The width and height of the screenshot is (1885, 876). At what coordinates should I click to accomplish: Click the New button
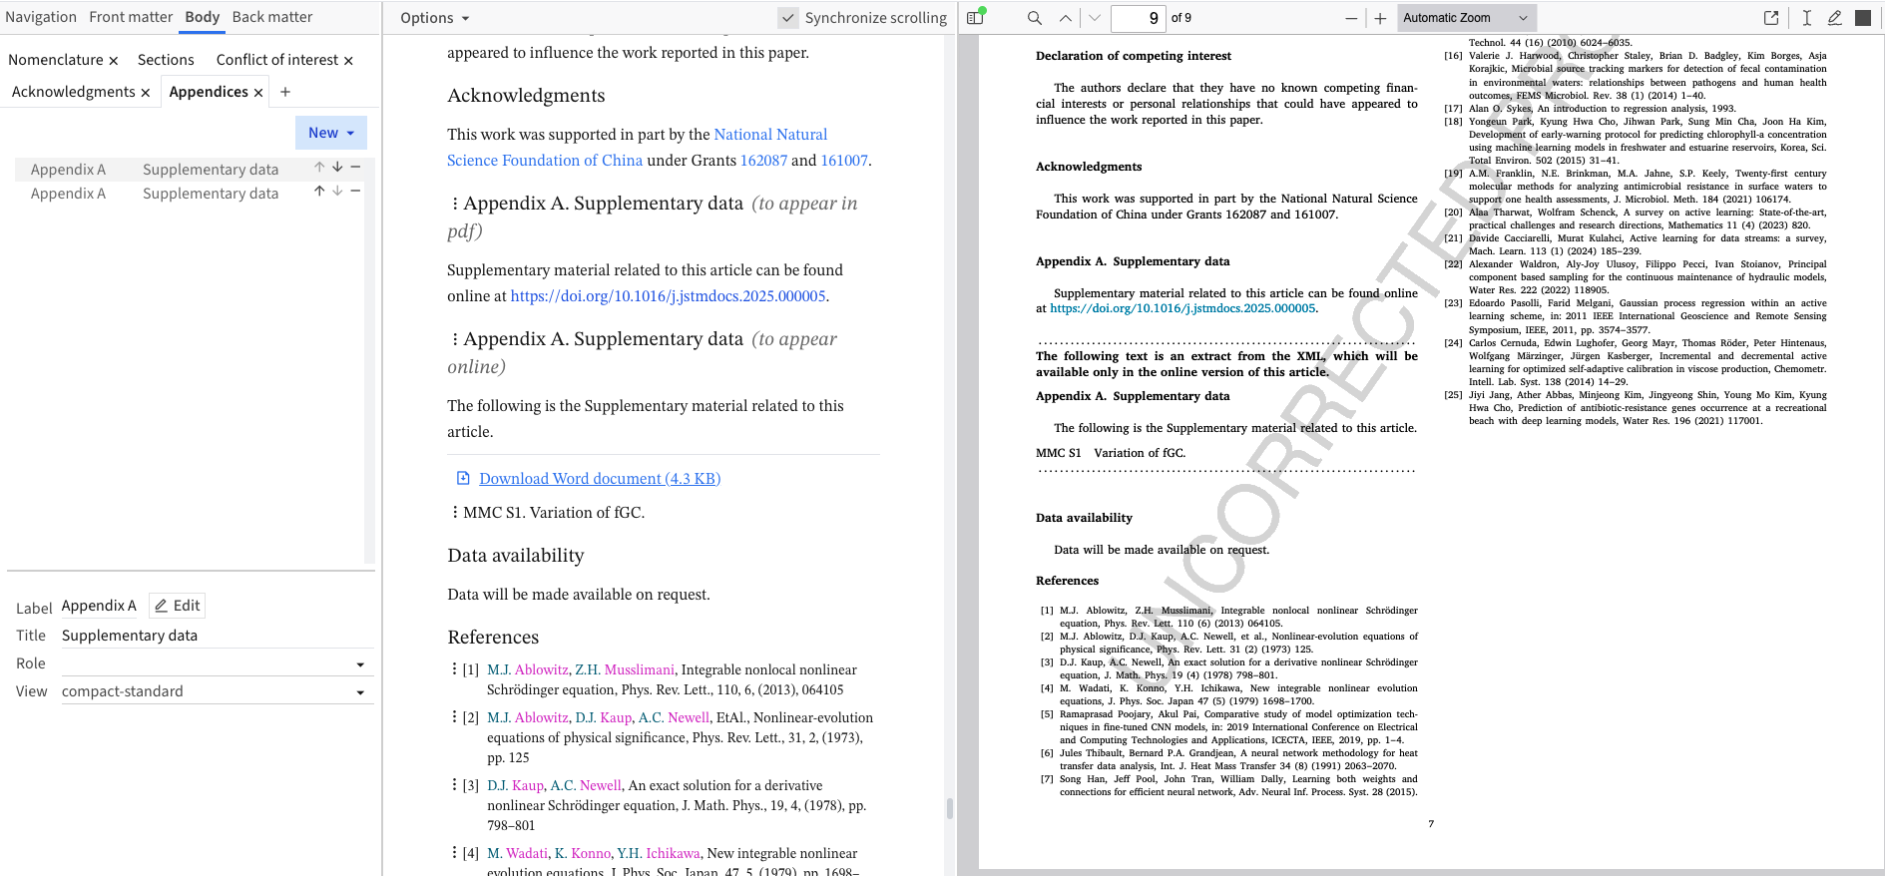click(330, 133)
